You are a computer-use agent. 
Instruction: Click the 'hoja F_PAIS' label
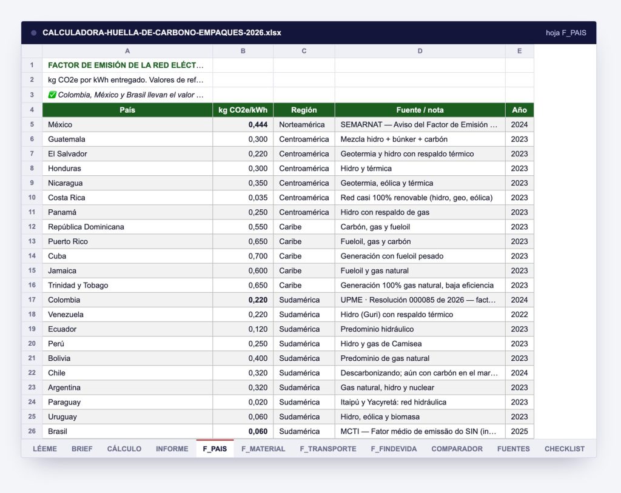(x=566, y=33)
